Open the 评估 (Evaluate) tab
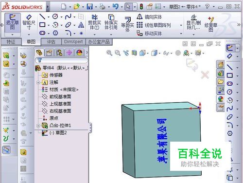This screenshot has width=243, height=183. click(51, 42)
